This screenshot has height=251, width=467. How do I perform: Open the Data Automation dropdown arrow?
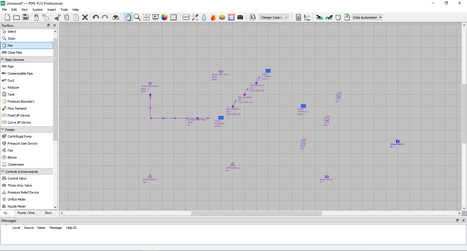pyautogui.click(x=380, y=17)
